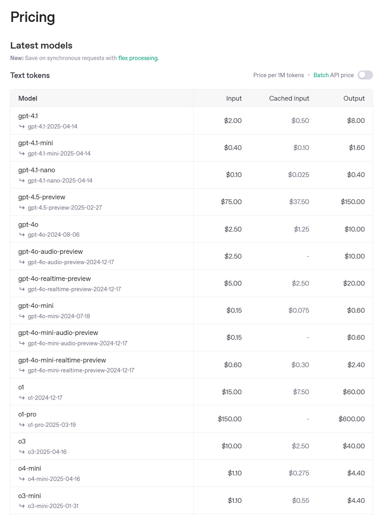Select the o4-mini model name
387x516 pixels.
click(30, 468)
